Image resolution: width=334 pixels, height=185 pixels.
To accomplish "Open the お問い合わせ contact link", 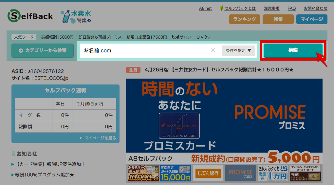I will [x=315, y=8].
